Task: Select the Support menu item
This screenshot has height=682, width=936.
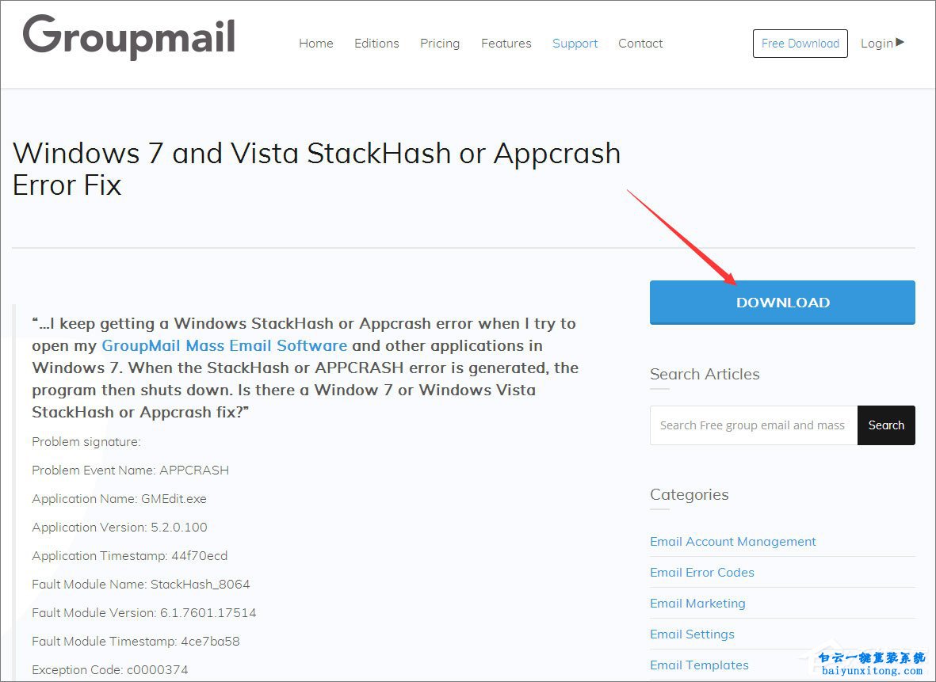Action: (x=575, y=44)
